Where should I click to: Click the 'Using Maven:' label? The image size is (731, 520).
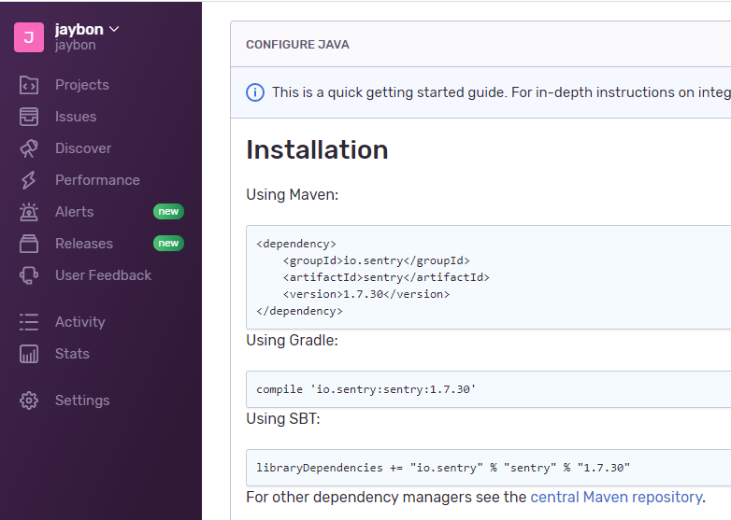click(x=293, y=194)
